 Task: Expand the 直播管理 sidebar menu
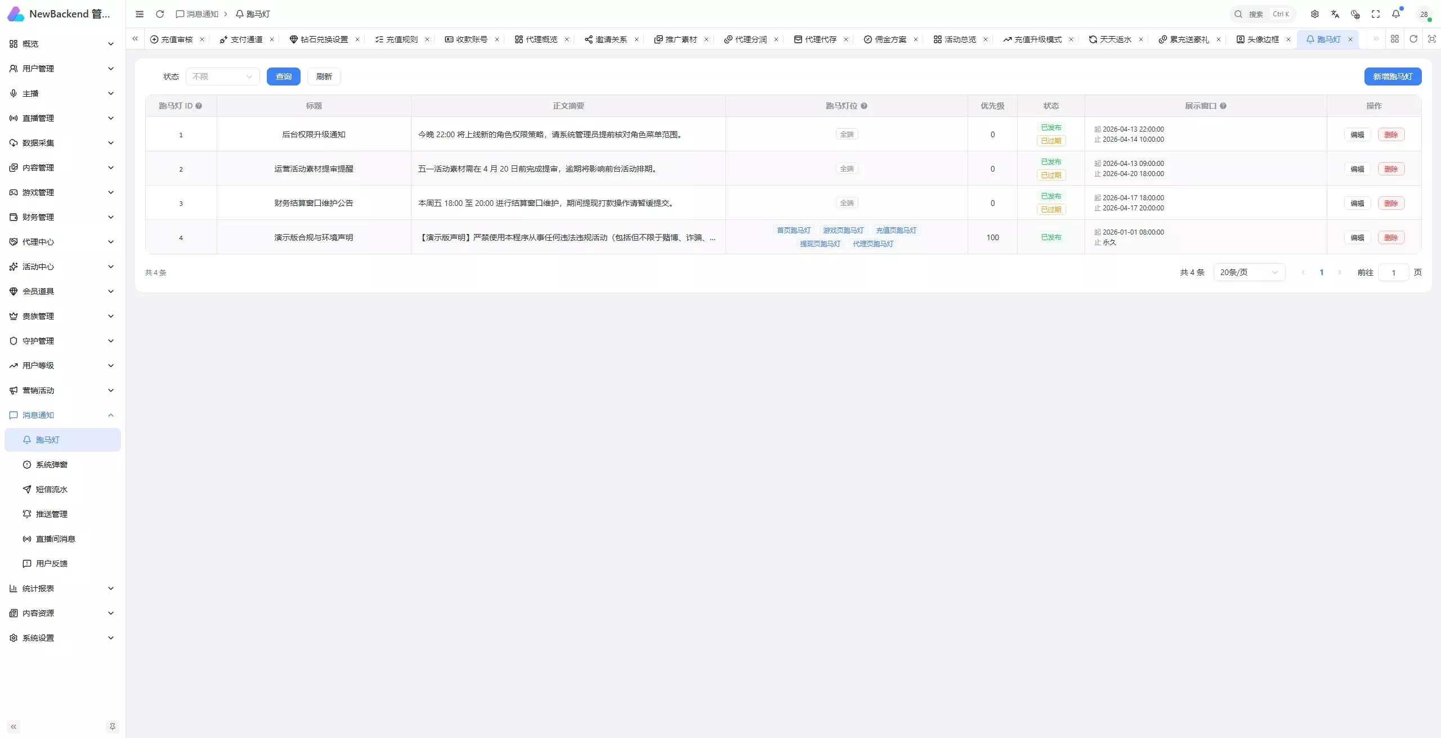(x=62, y=118)
